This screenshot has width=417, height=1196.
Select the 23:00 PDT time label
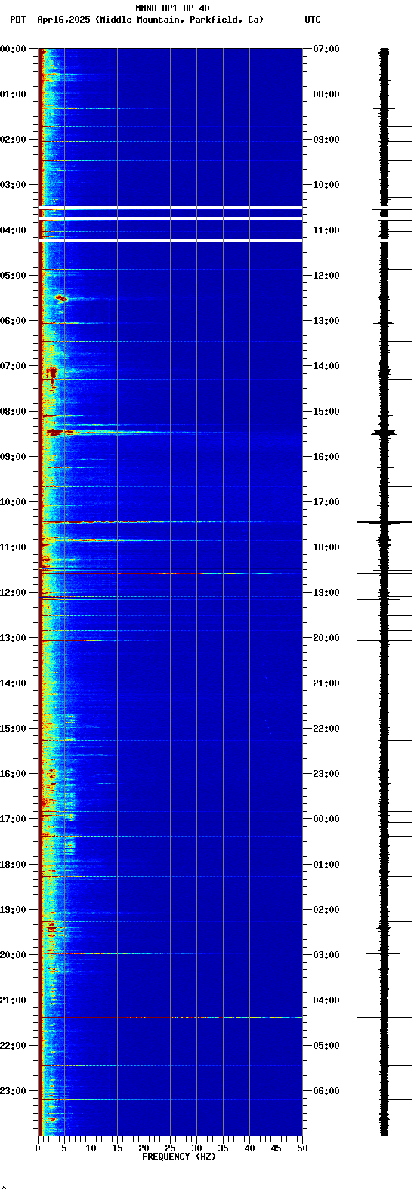pos(13,1091)
